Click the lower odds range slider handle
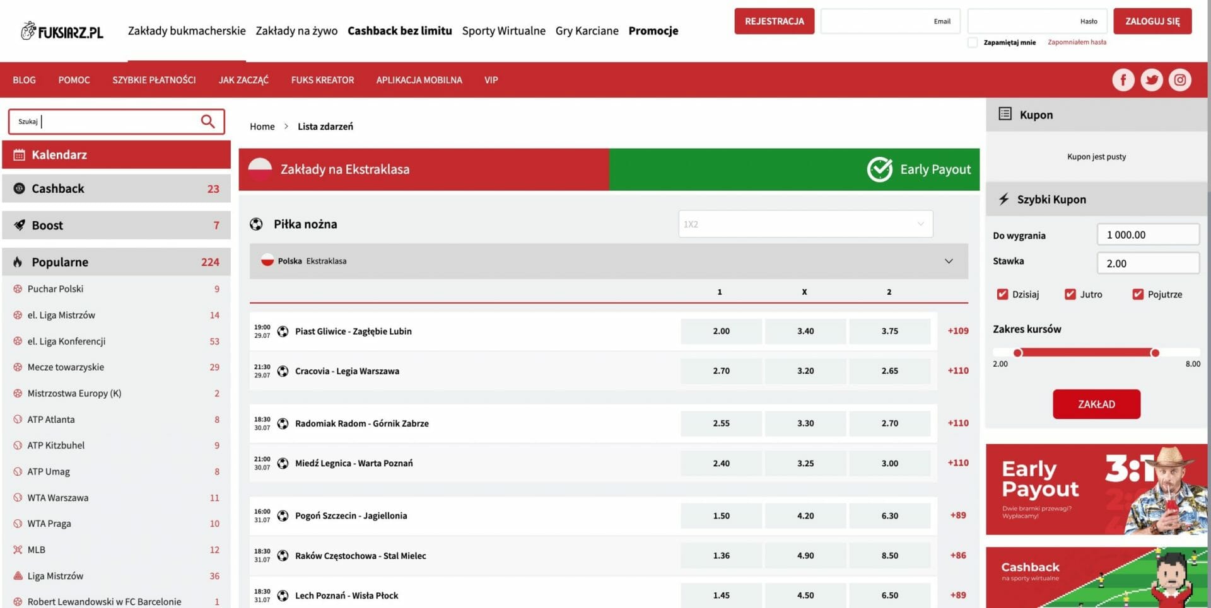 pyautogui.click(x=1017, y=353)
